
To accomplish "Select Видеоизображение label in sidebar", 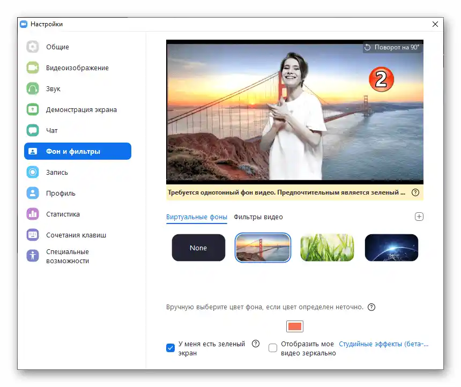I will [77, 68].
